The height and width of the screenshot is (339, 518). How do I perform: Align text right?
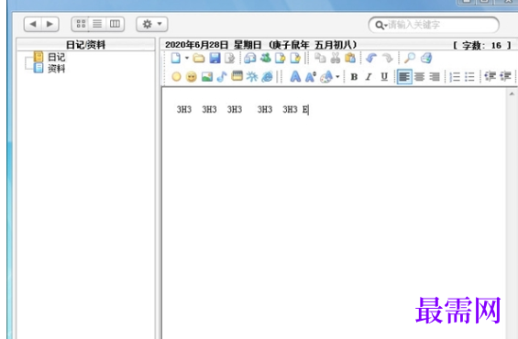click(435, 77)
